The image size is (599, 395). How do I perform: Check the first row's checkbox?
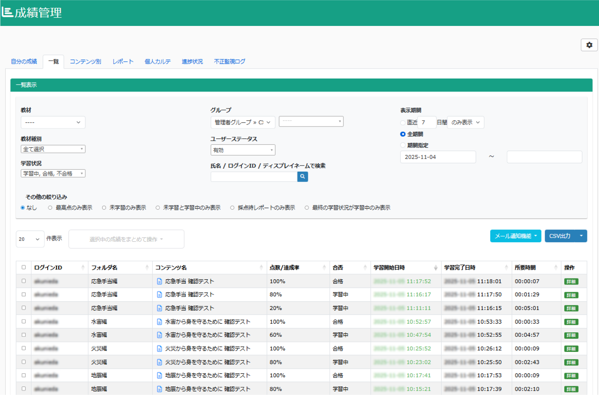click(x=23, y=281)
